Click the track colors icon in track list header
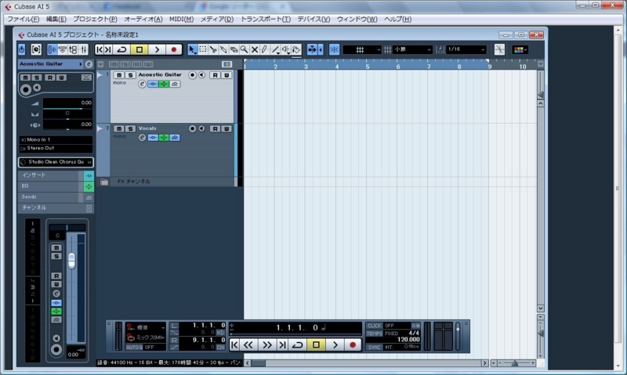The height and width of the screenshot is (375, 627). click(227, 64)
